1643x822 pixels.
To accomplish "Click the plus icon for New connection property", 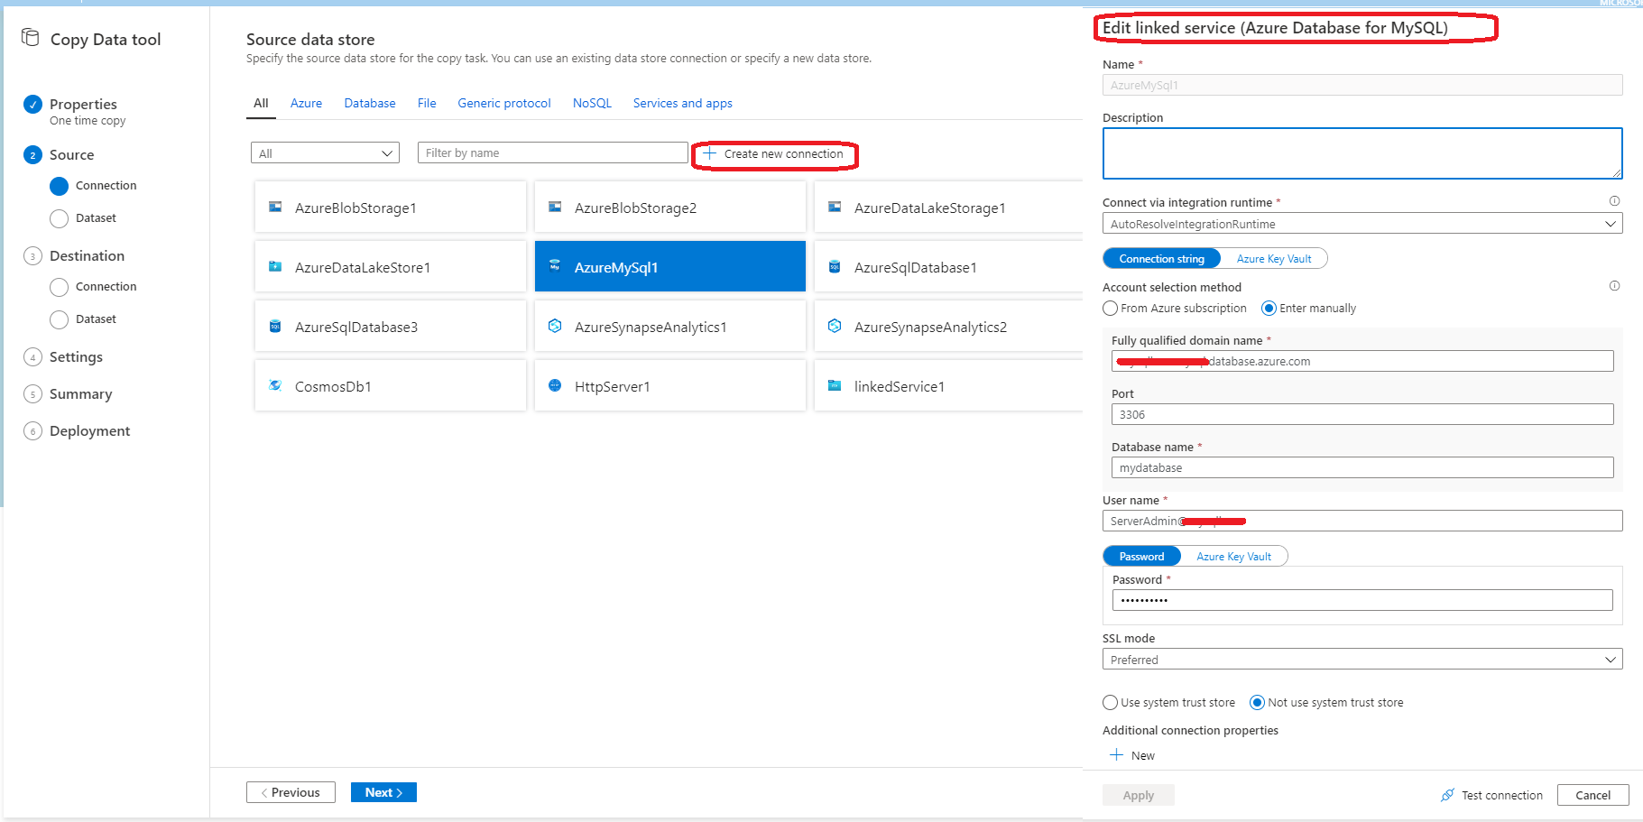I will [1117, 755].
